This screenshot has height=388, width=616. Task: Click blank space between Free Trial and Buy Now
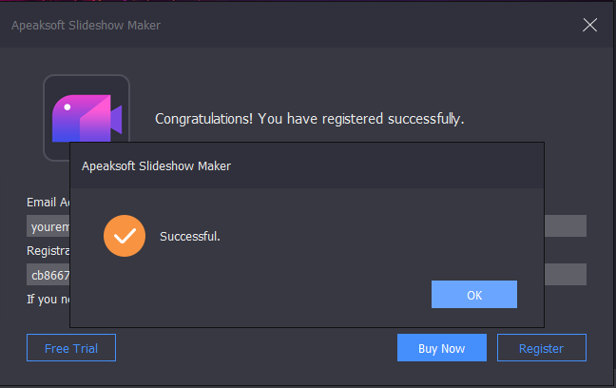(257, 348)
